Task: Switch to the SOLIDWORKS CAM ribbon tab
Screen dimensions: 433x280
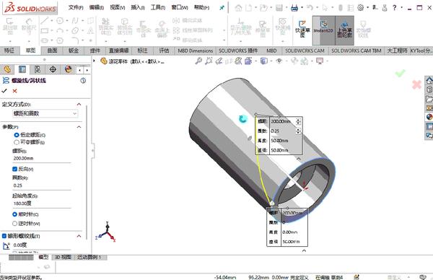Action: [305, 51]
